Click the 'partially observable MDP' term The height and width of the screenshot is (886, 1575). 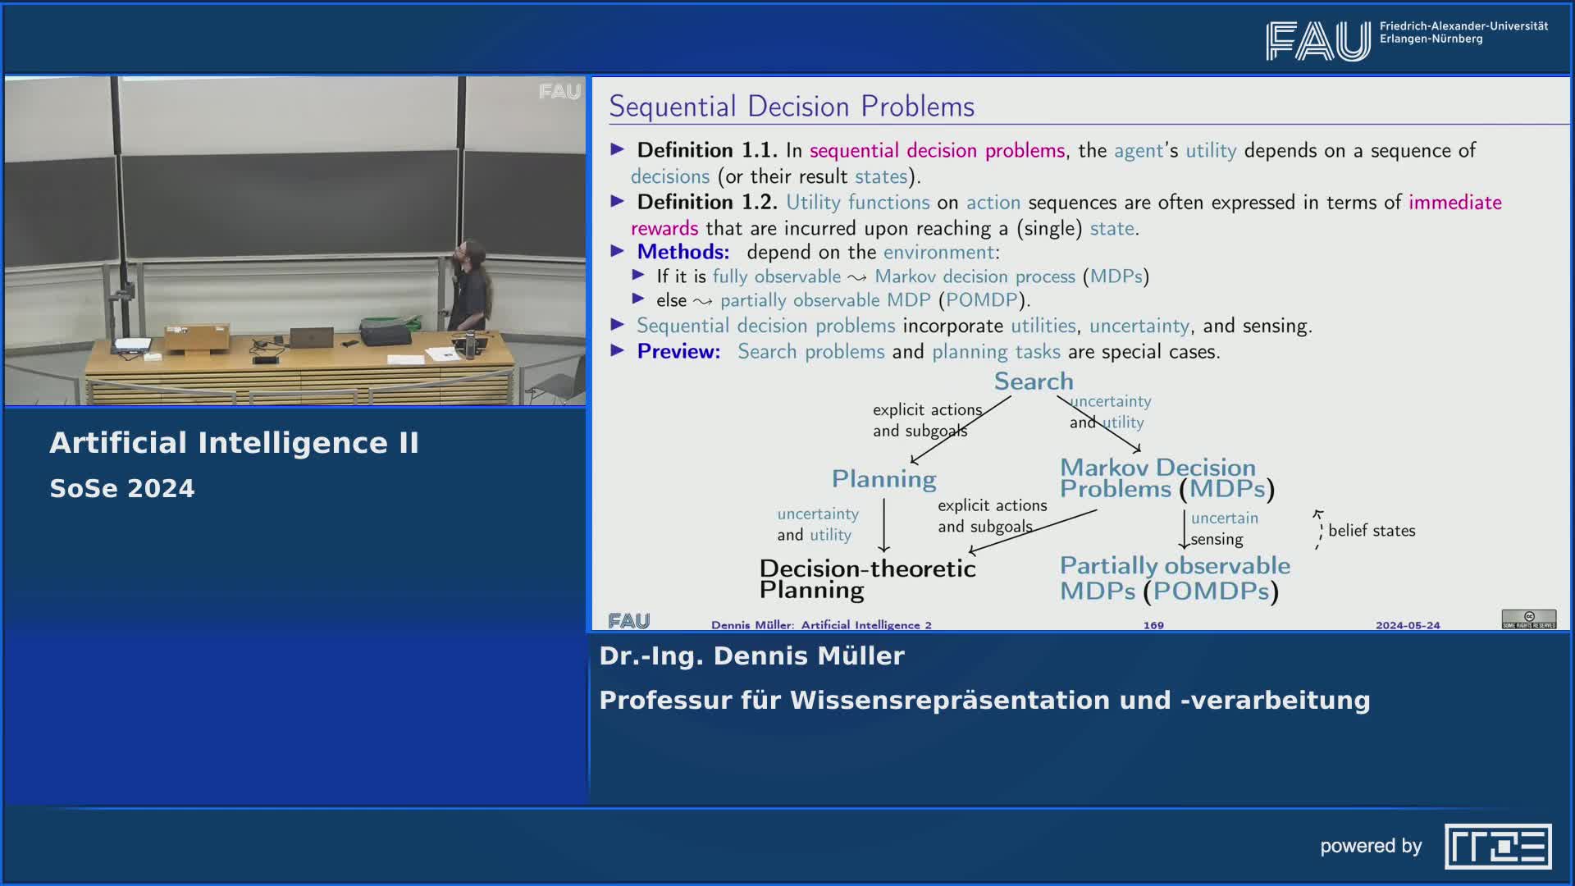[x=825, y=300]
